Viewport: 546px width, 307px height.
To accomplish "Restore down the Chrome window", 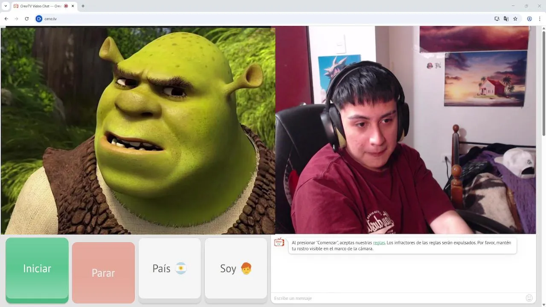I will click(x=526, y=6).
